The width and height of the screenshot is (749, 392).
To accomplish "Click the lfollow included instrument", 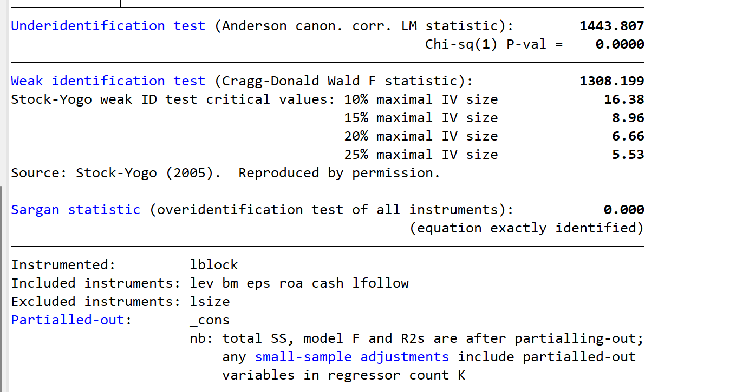I will click(x=380, y=283).
